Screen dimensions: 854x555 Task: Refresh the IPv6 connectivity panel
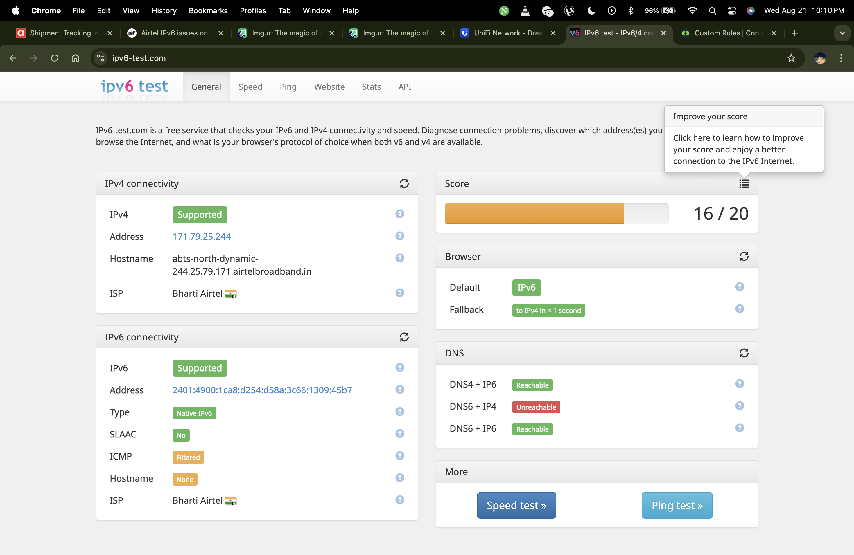coord(404,337)
